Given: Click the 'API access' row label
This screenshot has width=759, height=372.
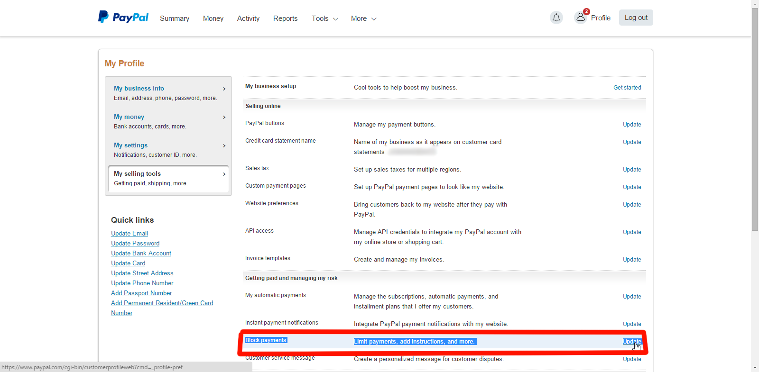Looking at the screenshot, I should [x=259, y=231].
